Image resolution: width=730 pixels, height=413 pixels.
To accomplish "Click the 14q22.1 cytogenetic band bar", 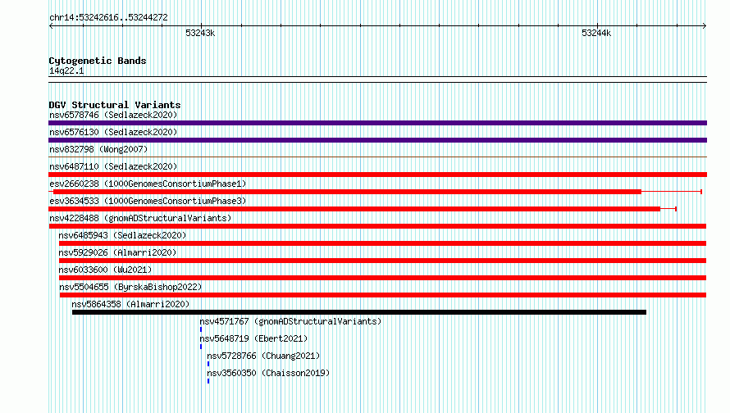I will click(x=377, y=79).
